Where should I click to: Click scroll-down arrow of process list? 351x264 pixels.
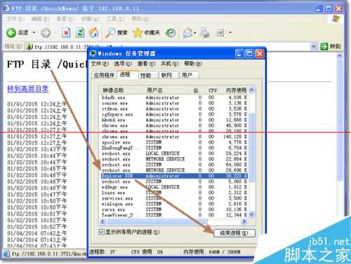(x=251, y=214)
